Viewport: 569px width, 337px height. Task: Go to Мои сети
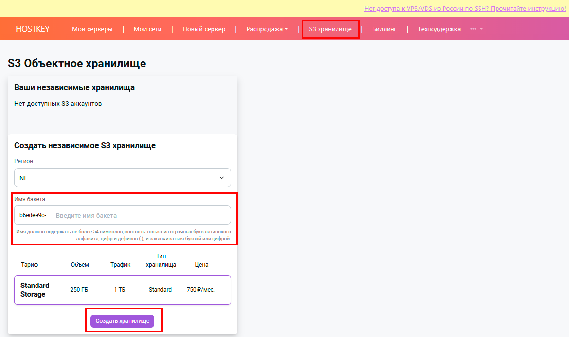point(147,29)
